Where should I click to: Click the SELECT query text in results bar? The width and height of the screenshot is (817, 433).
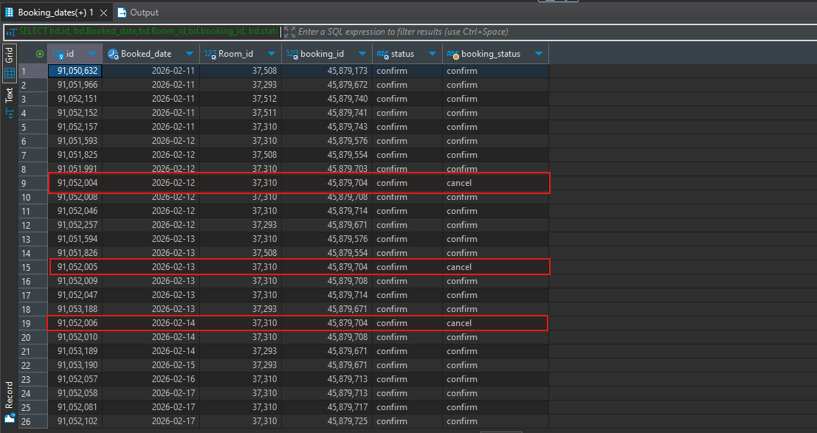(x=148, y=31)
